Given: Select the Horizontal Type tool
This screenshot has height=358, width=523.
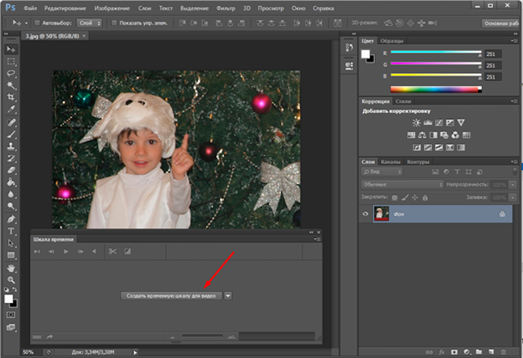Looking at the screenshot, I should click(x=12, y=231).
